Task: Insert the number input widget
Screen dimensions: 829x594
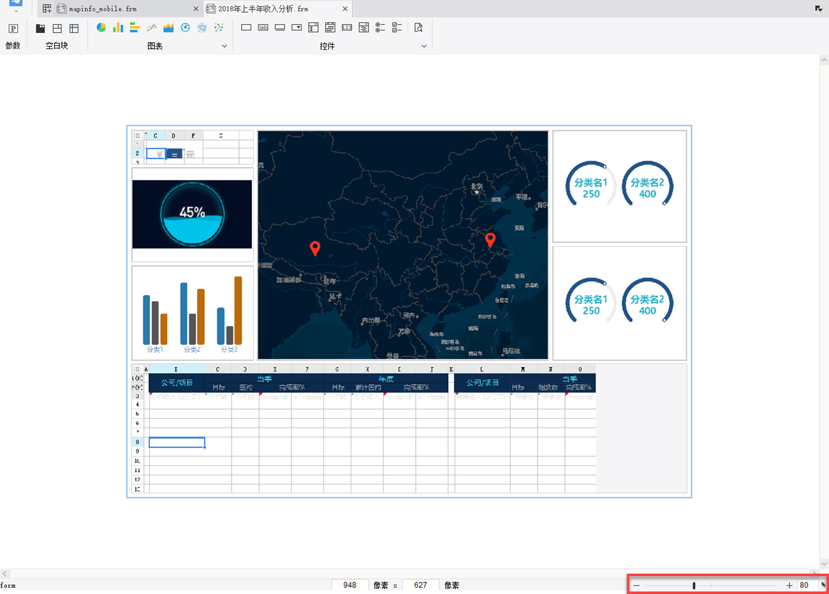Action: point(347,27)
